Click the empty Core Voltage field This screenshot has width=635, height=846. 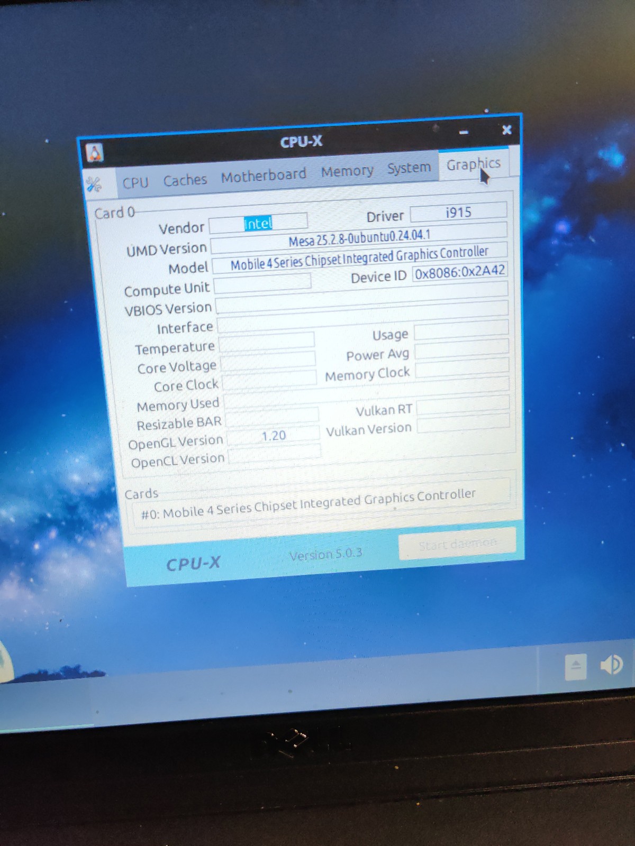[268, 361]
